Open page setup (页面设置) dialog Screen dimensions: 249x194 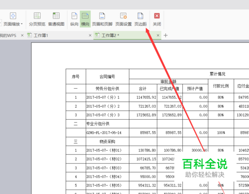tap(124, 19)
